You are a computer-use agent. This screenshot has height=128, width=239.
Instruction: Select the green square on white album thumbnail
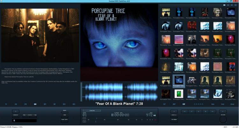(179, 94)
